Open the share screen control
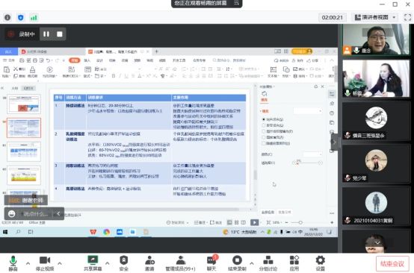The height and width of the screenshot is (273, 414). pos(93,263)
